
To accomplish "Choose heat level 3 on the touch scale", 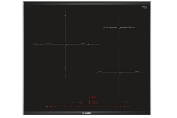I will [x=71, y=106].
